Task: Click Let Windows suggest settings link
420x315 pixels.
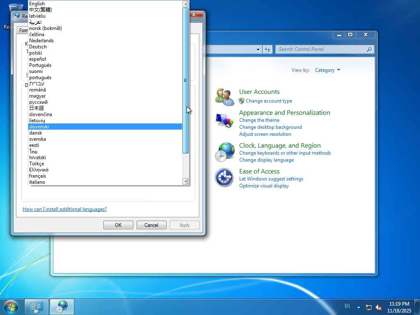Action: pos(271,179)
